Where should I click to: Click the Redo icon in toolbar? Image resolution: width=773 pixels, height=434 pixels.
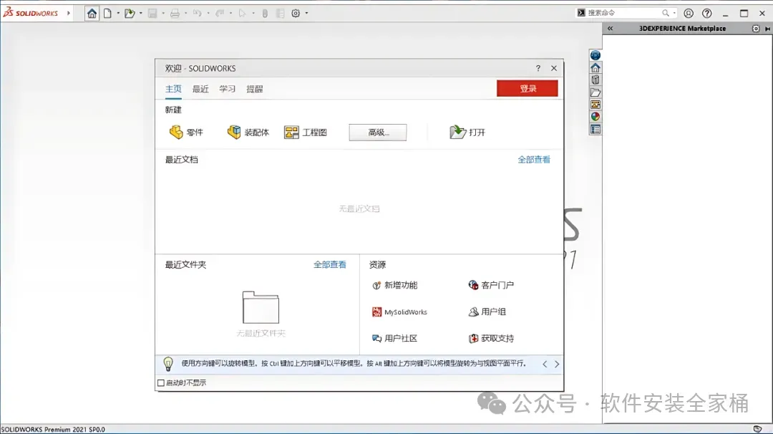click(220, 14)
